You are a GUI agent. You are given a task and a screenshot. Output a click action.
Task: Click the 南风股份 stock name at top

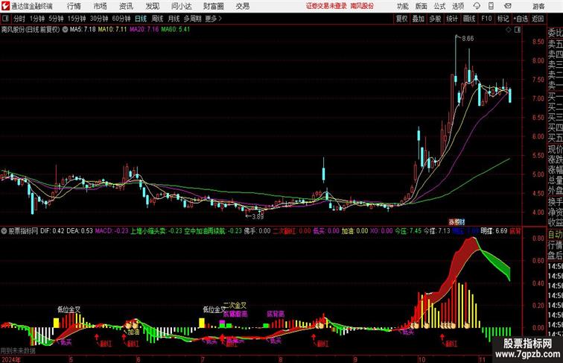click(x=362, y=6)
